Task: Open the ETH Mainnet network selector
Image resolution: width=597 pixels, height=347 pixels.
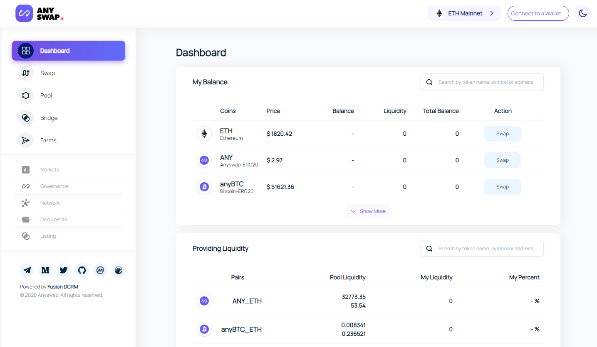Action: 464,13
